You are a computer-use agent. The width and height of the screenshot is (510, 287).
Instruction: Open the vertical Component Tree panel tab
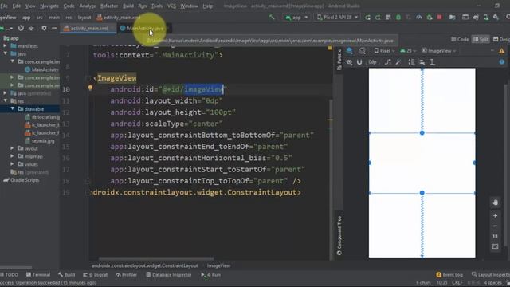click(x=339, y=236)
